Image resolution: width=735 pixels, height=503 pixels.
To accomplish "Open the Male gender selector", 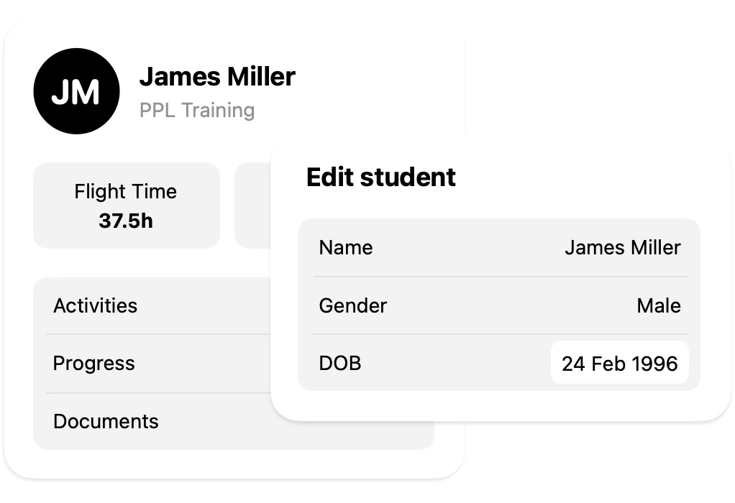I will (658, 305).
